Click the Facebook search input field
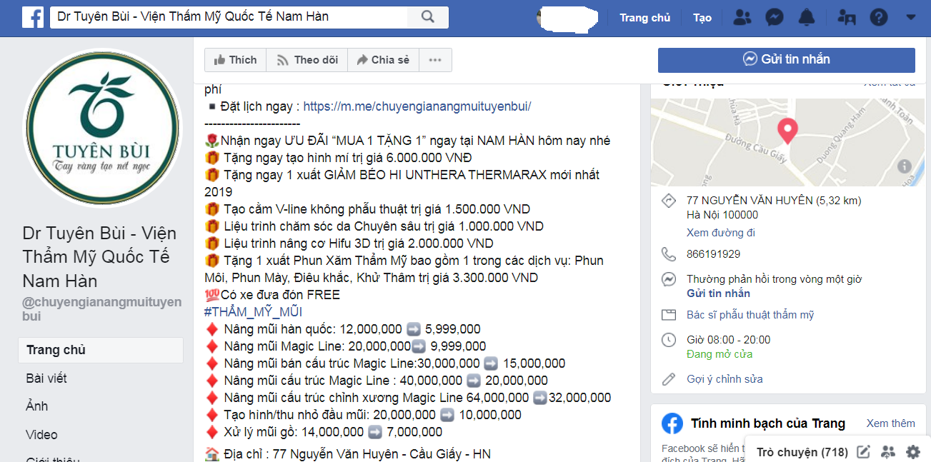This screenshot has width=931, height=462. click(229, 17)
